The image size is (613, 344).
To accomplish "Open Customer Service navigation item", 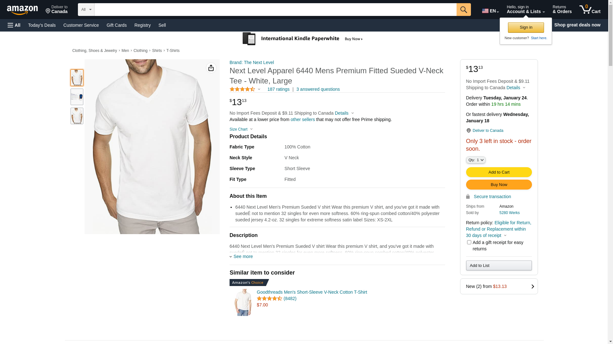I will click(x=81, y=25).
